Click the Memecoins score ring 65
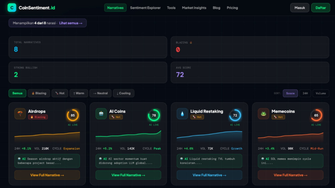Viewport: 335px width, 188px height. click(x=316, y=115)
